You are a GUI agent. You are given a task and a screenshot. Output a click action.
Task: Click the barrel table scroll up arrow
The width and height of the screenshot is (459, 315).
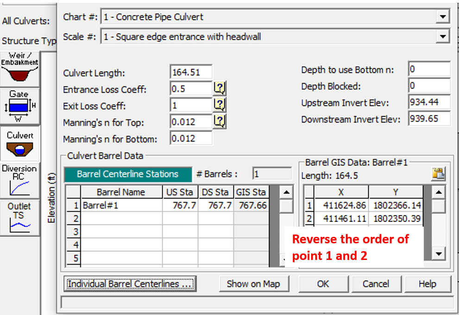pos(286,192)
